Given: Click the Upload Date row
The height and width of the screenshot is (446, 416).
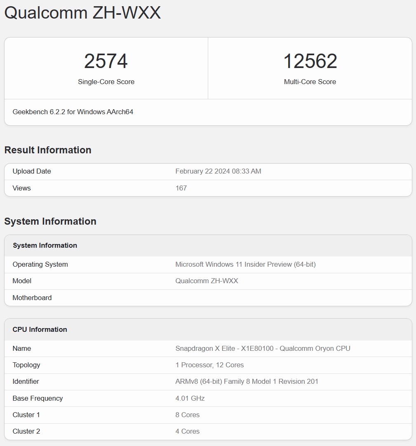Looking at the screenshot, I should (x=31, y=171).
